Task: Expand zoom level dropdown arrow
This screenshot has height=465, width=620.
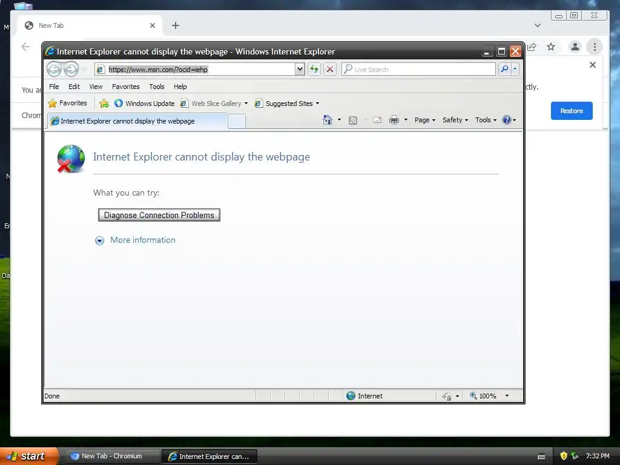Action: tap(507, 396)
